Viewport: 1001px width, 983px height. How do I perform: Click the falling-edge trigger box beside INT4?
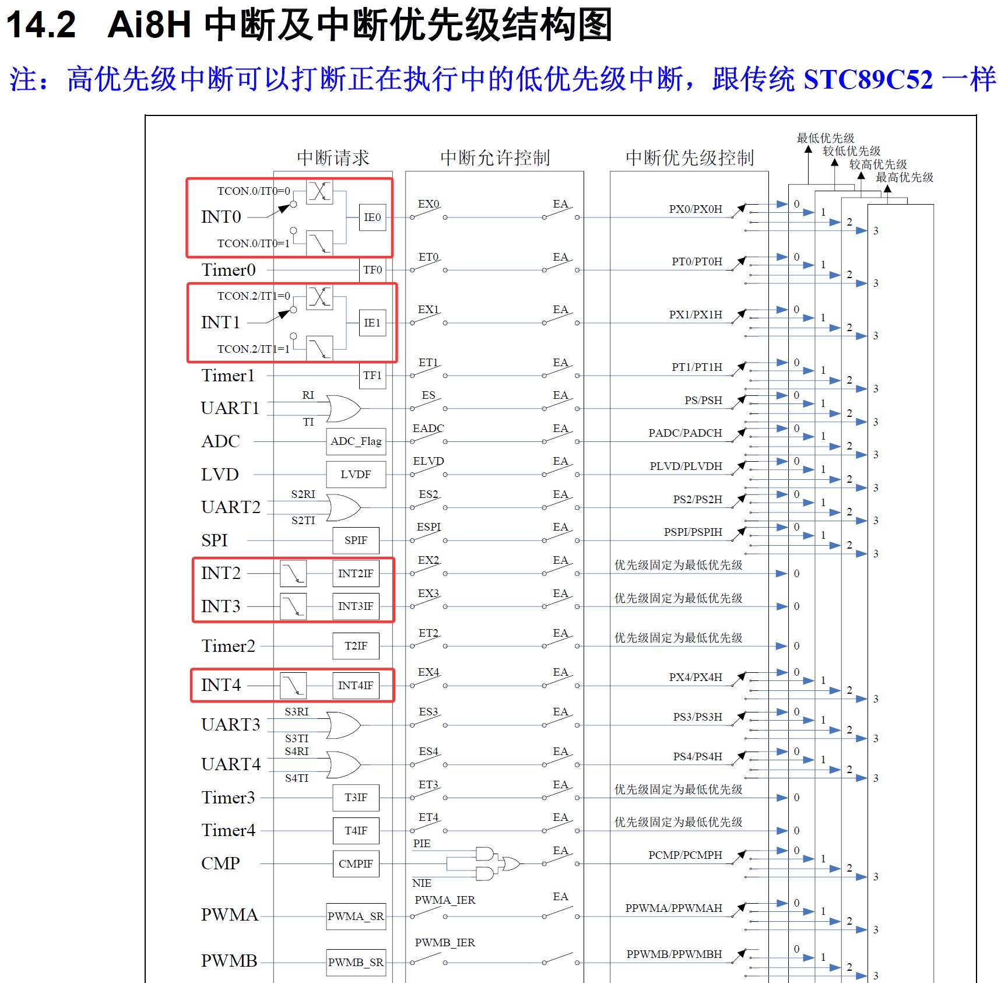coord(293,686)
